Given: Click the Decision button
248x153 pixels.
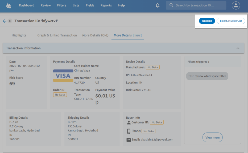Looking at the screenshot, I should pos(207,21).
